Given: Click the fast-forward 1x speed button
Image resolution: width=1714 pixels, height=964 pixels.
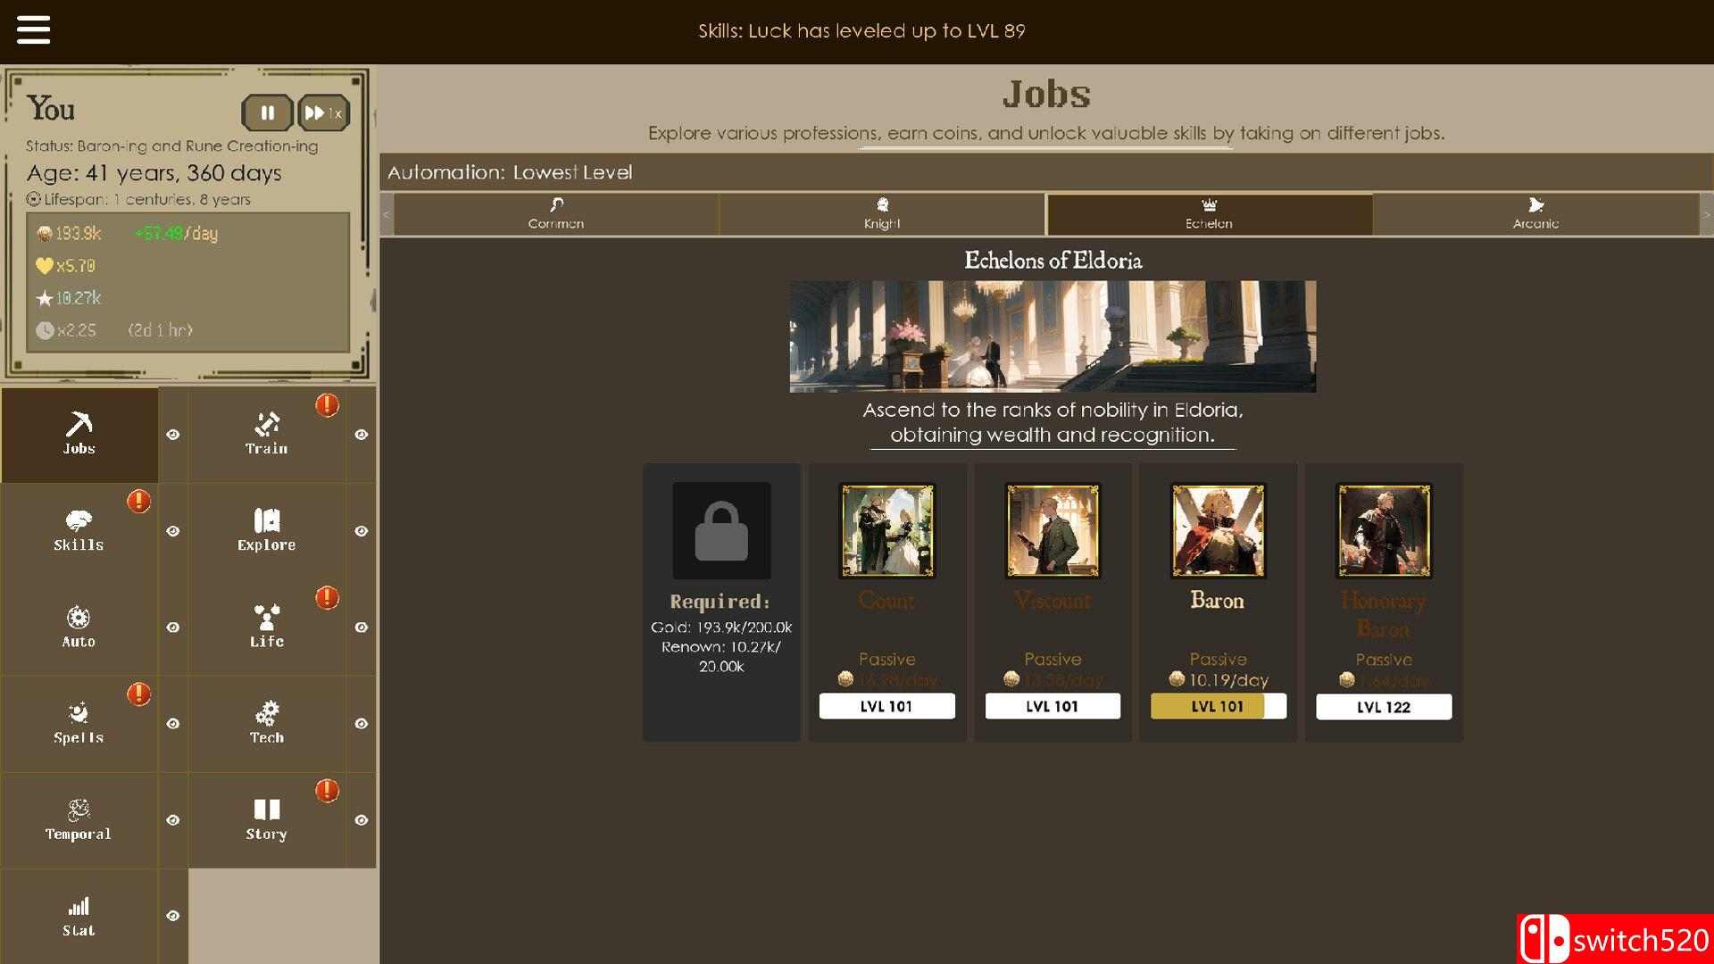Looking at the screenshot, I should pyautogui.click(x=322, y=113).
